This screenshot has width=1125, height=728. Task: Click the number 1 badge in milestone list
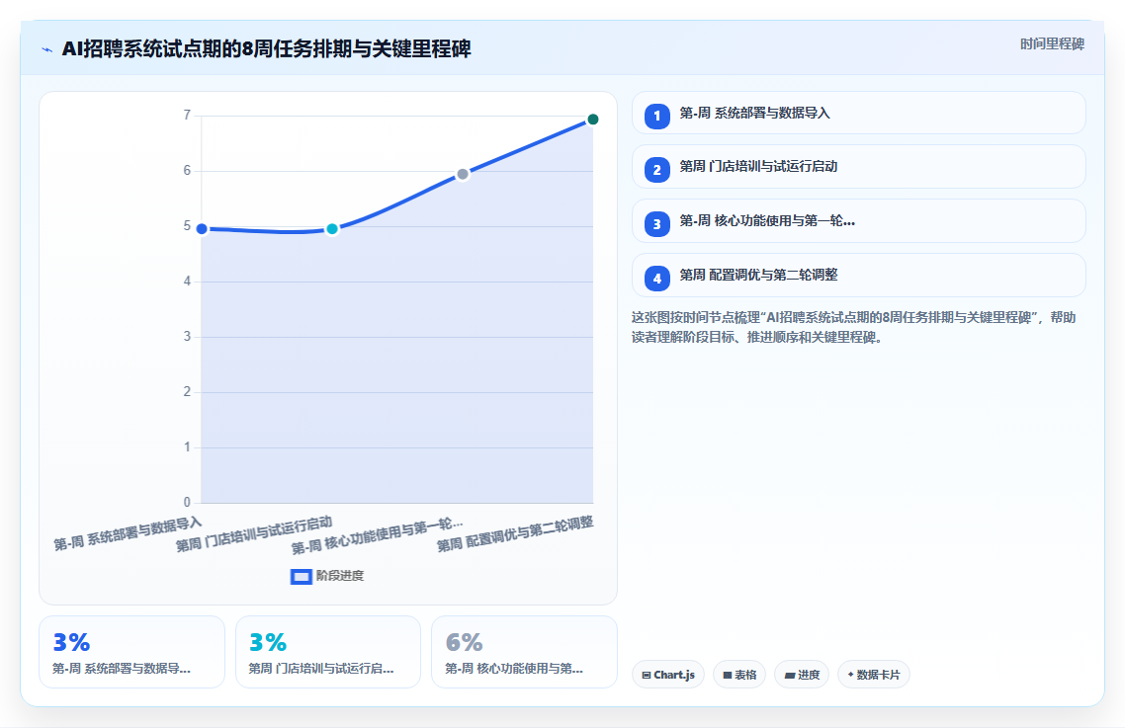click(x=656, y=117)
